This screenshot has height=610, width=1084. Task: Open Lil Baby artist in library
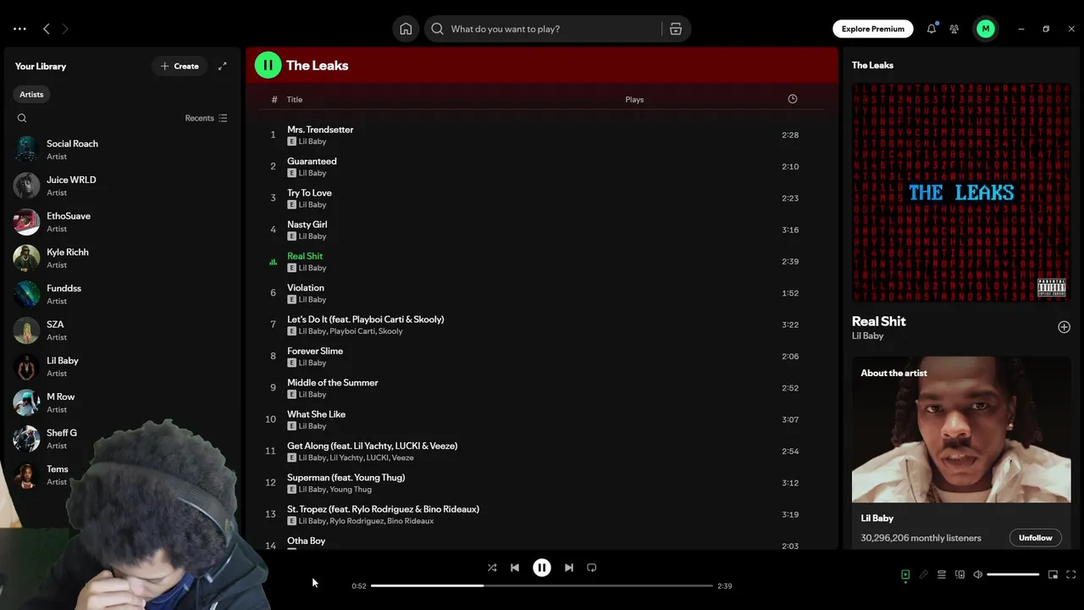click(x=121, y=367)
